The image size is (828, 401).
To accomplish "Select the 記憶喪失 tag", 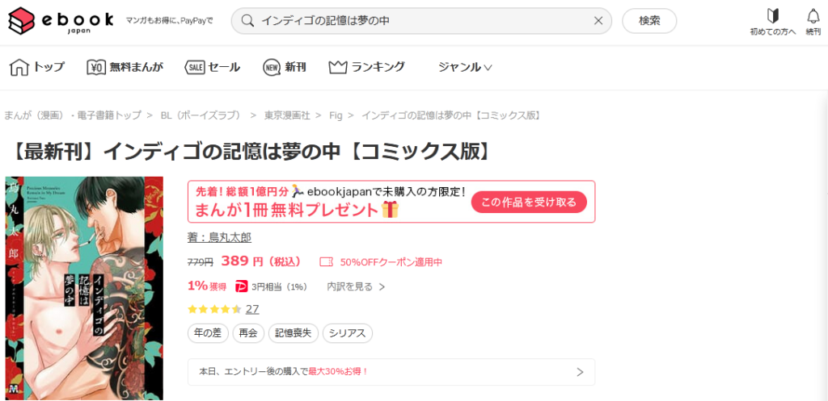I will click(294, 333).
